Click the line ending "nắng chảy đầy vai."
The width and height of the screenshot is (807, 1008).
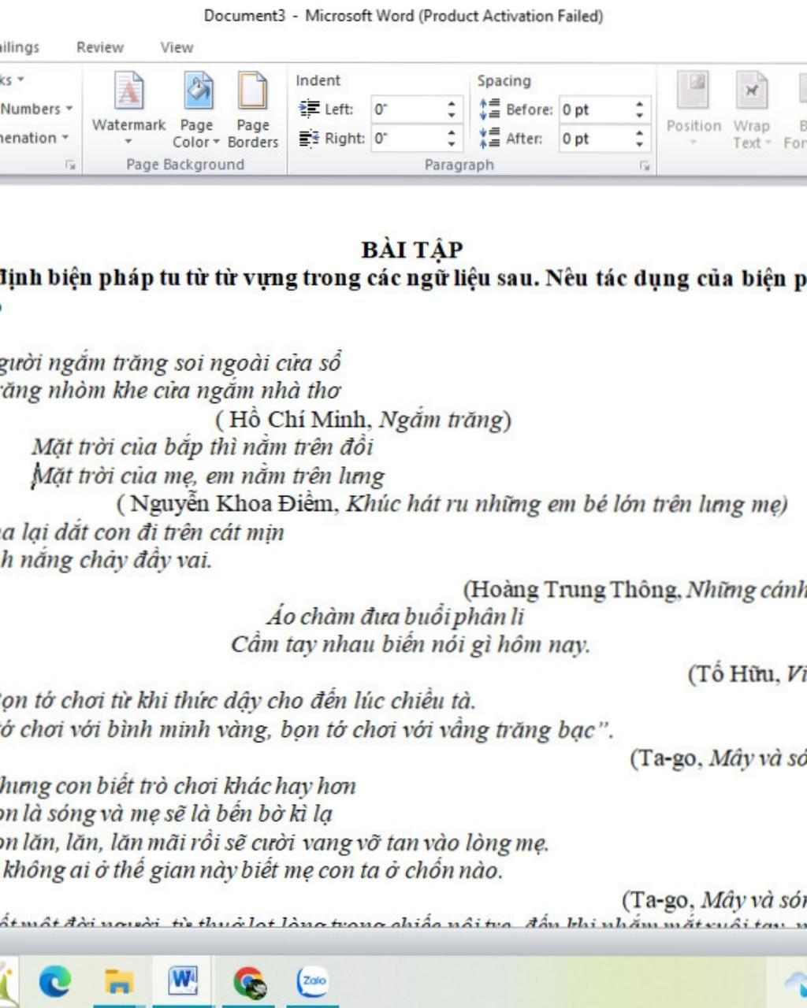106,561
